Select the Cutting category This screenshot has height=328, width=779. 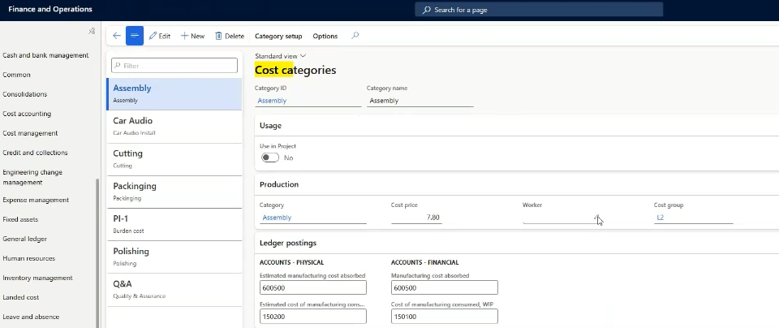pyautogui.click(x=174, y=159)
